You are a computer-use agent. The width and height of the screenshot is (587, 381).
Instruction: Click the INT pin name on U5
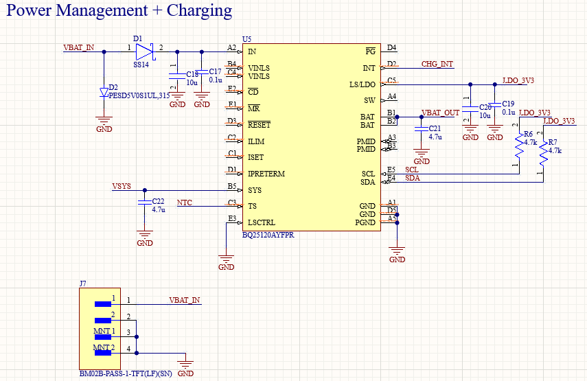[369, 68]
